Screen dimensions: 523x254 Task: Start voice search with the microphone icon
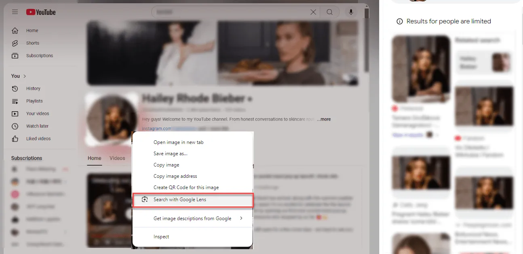351,12
